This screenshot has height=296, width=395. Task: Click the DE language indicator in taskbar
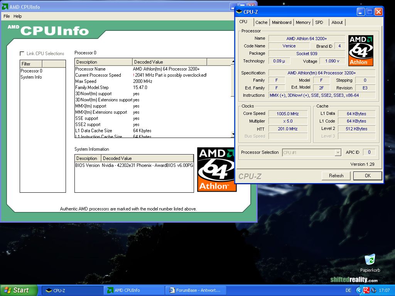pyautogui.click(x=348, y=290)
